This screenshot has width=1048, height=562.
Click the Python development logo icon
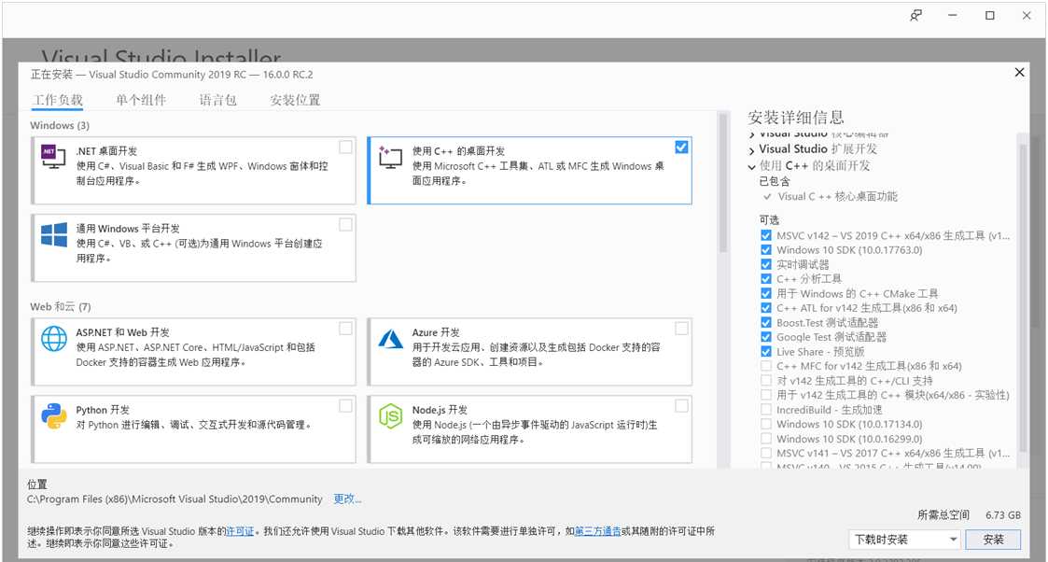click(53, 415)
